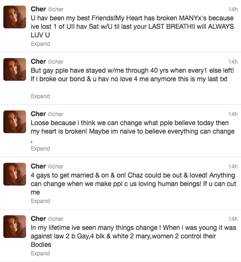The width and height of the screenshot is (241, 262).
Task: Open Cher's name link on the first tweet
Action: [38, 9]
